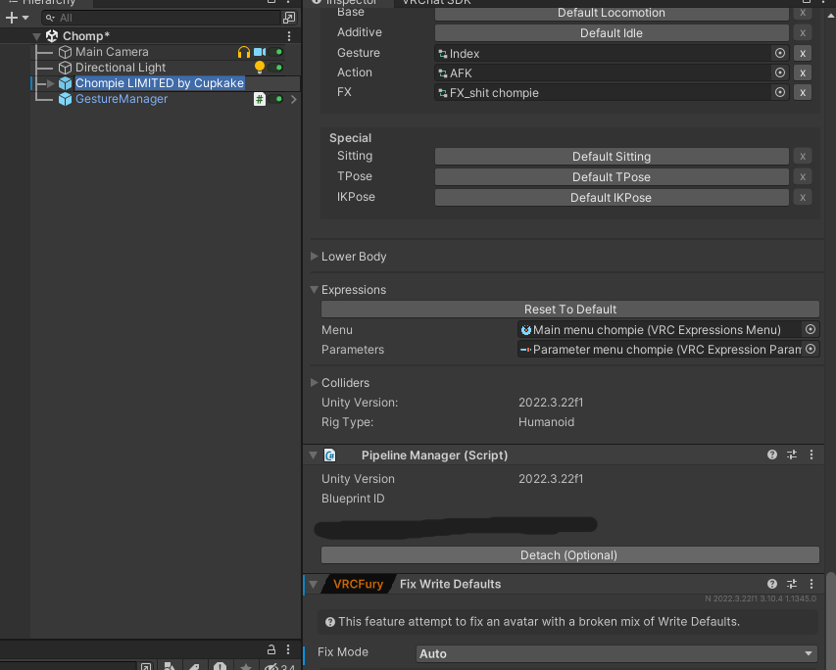The height and width of the screenshot is (670, 836).
Task: Click the Directional Light cube icon
Action: [65, 68]
